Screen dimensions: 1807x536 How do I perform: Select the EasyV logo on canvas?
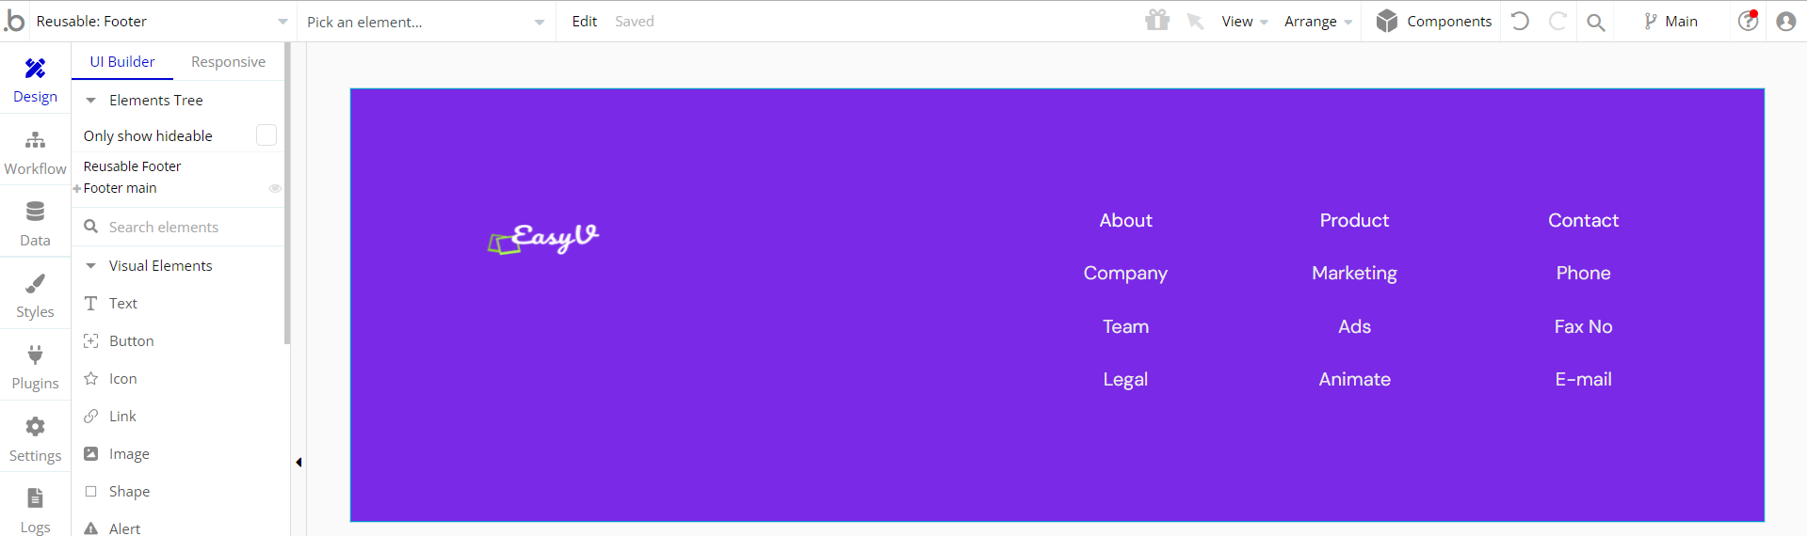(543, 238)
